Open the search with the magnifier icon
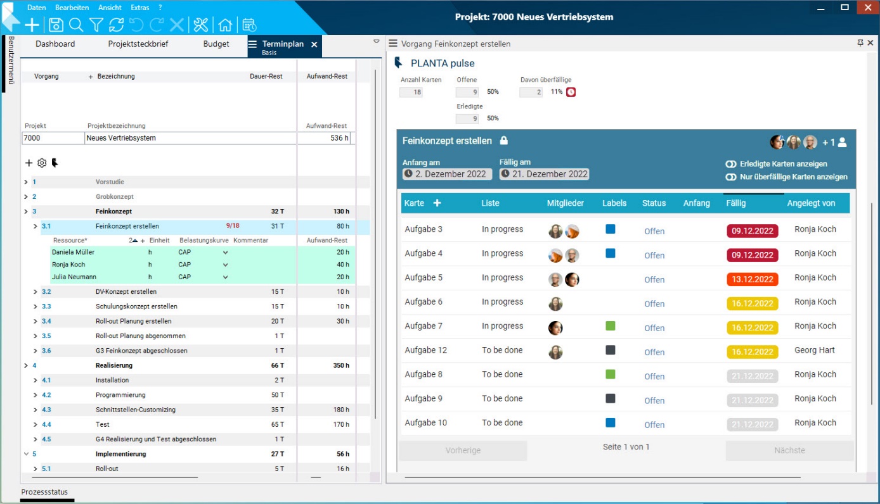Screen dimensions: 880x504 [75, 25]
